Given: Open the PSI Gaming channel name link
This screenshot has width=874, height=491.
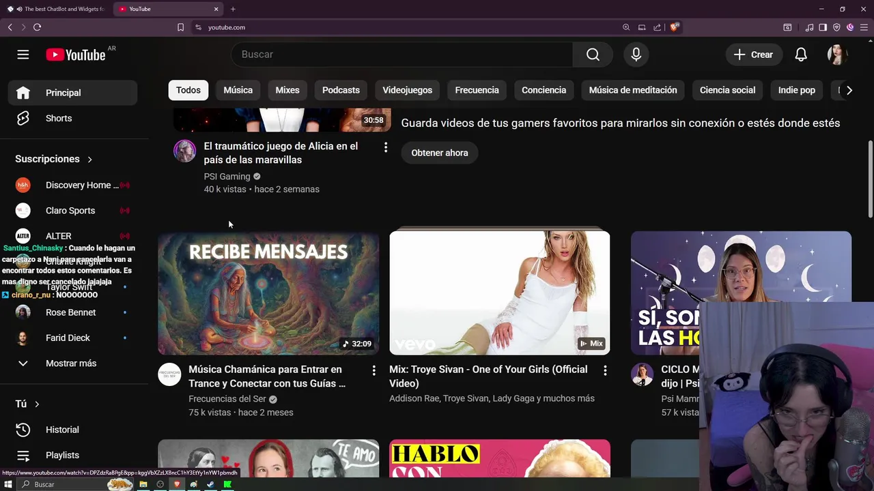Looking at the screenshot, I should click(227, 177).
